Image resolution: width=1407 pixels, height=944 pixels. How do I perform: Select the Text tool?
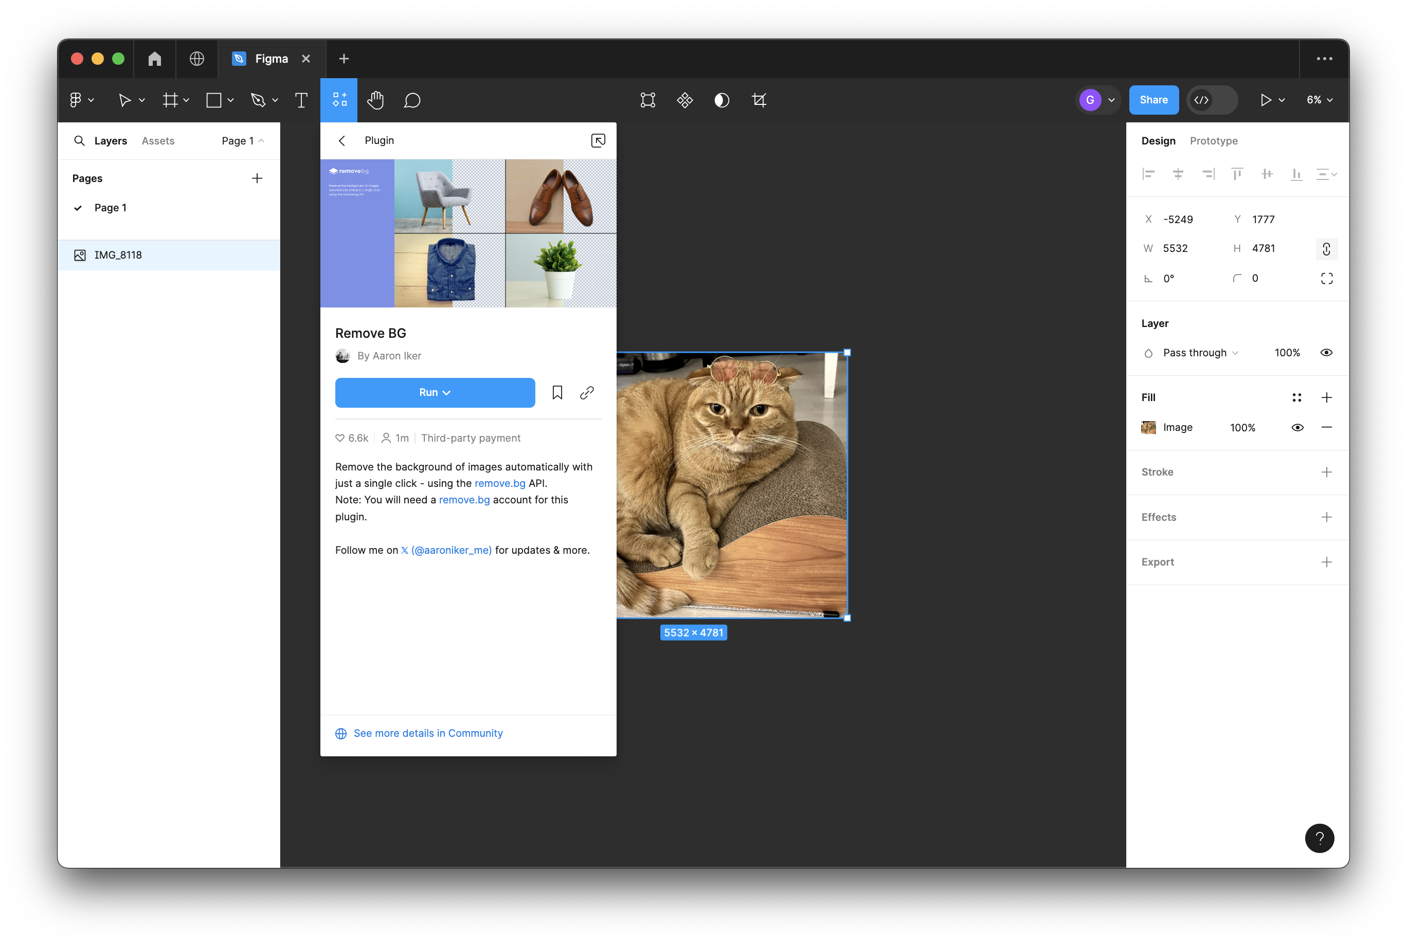[301, 100]
